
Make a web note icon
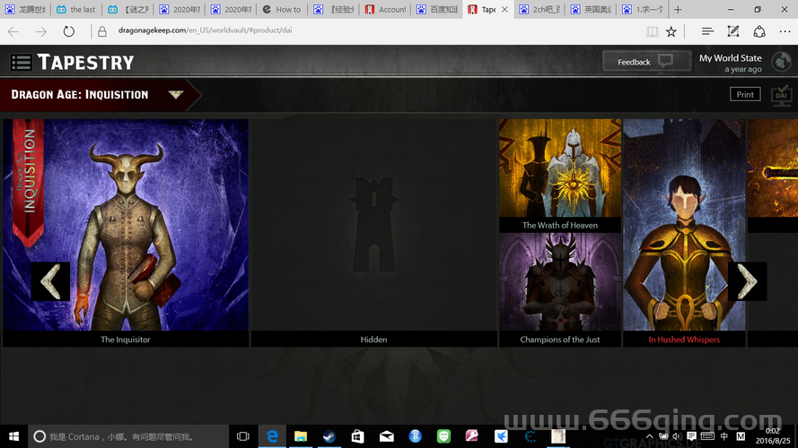click(x=732, y=31)
